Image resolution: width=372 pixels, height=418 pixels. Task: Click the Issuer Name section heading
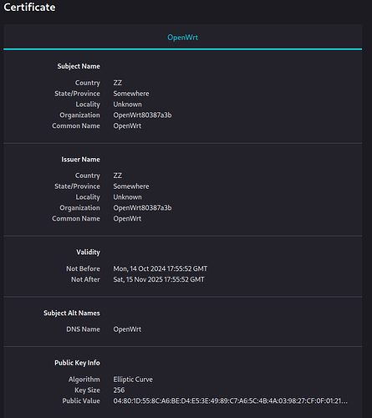point(80,160)
